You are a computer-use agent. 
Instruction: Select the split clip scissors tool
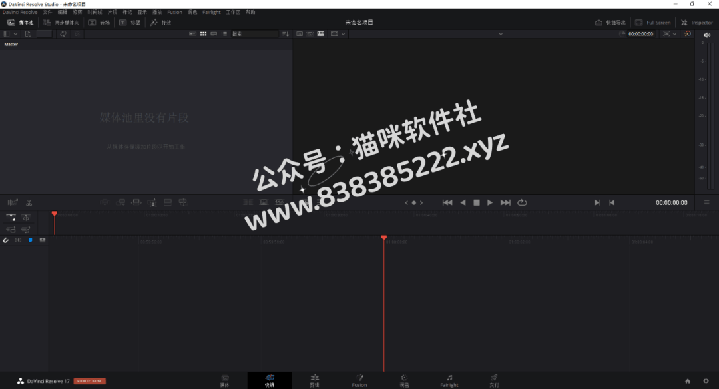coord(29,202)
